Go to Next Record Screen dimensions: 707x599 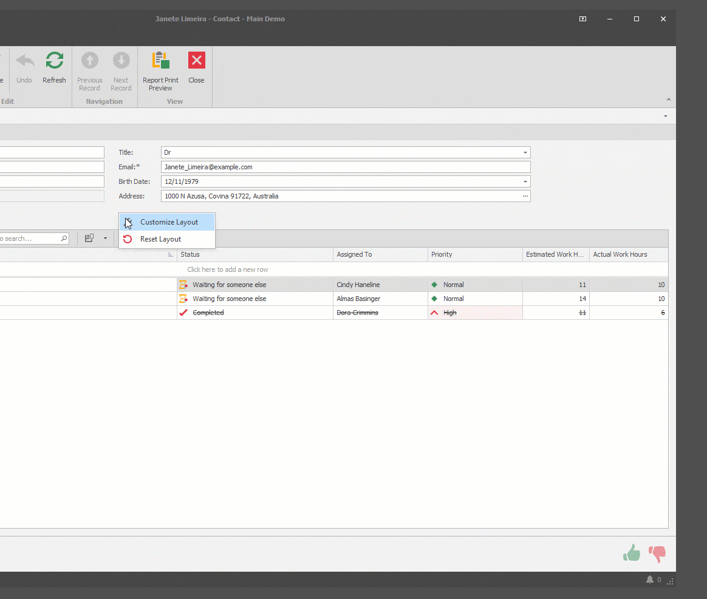coord(121,71)
